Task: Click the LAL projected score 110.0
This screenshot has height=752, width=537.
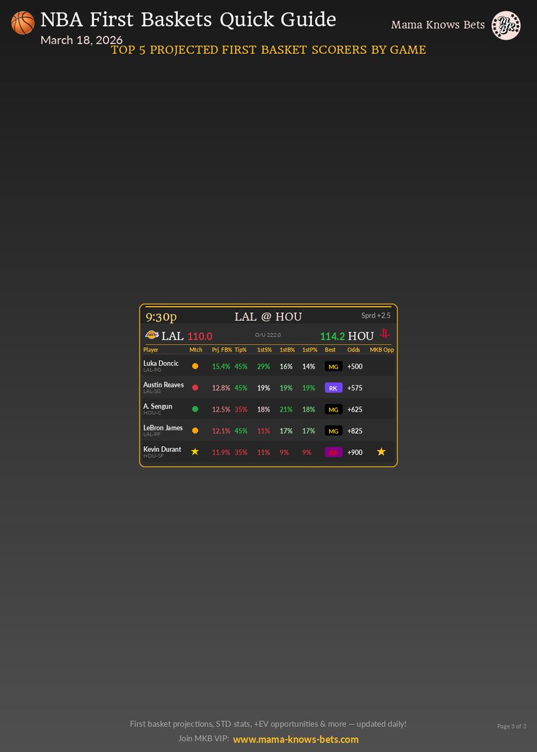Action: pos(200,337)
